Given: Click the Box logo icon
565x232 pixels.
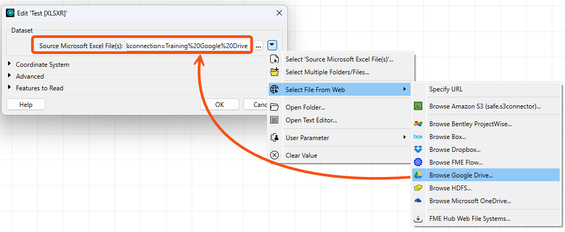Looking at the screenshot, I should [418, 137].
